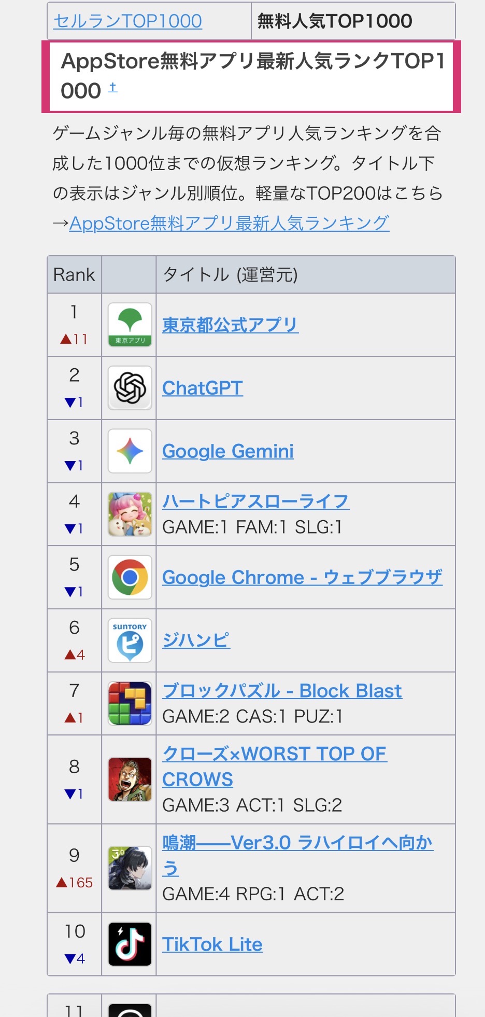Open the ChatGPT title link
The width and height of the screenshot is (485, 1017).
tap(202, 388)
